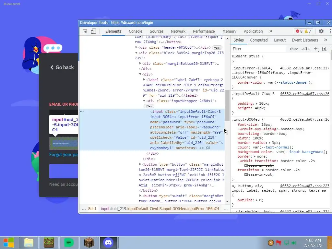Expand the type="submit" button node
332x249 pixels.
click(140, 196)
